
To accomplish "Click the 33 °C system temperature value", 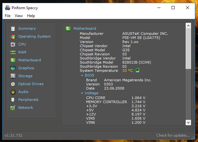I will 128,71.
